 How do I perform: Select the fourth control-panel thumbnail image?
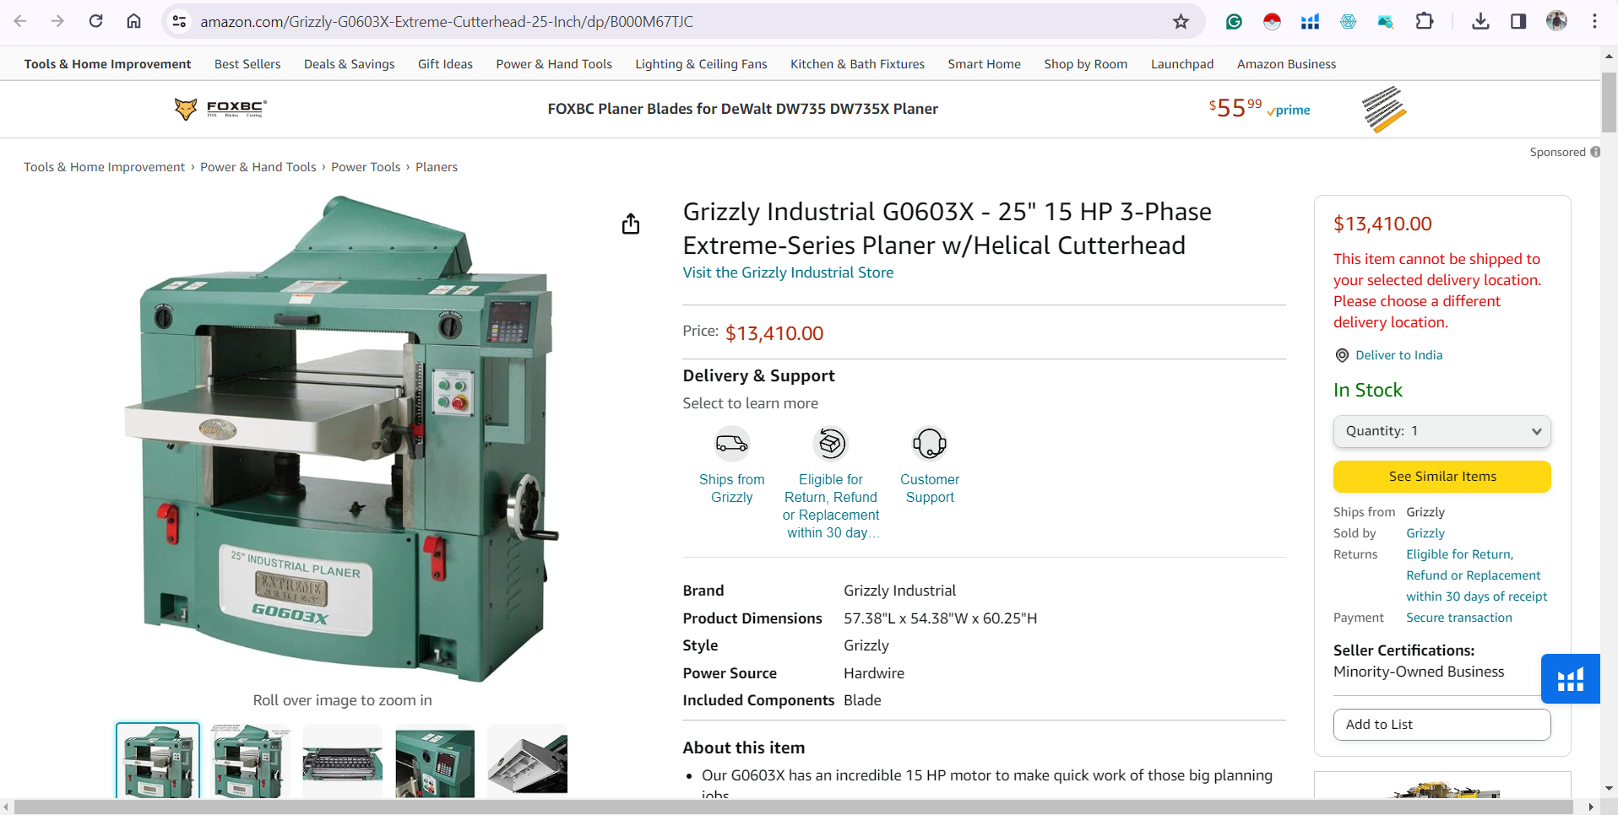pyautogui.click(x=435, y=761)
